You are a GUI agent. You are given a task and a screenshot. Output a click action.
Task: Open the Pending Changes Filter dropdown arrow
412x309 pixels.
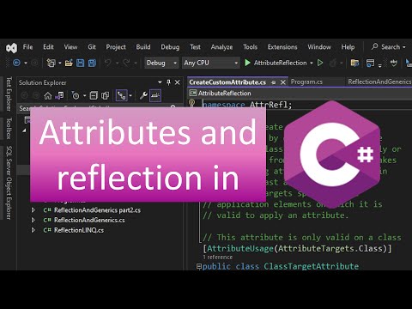(x=85, y=96)
